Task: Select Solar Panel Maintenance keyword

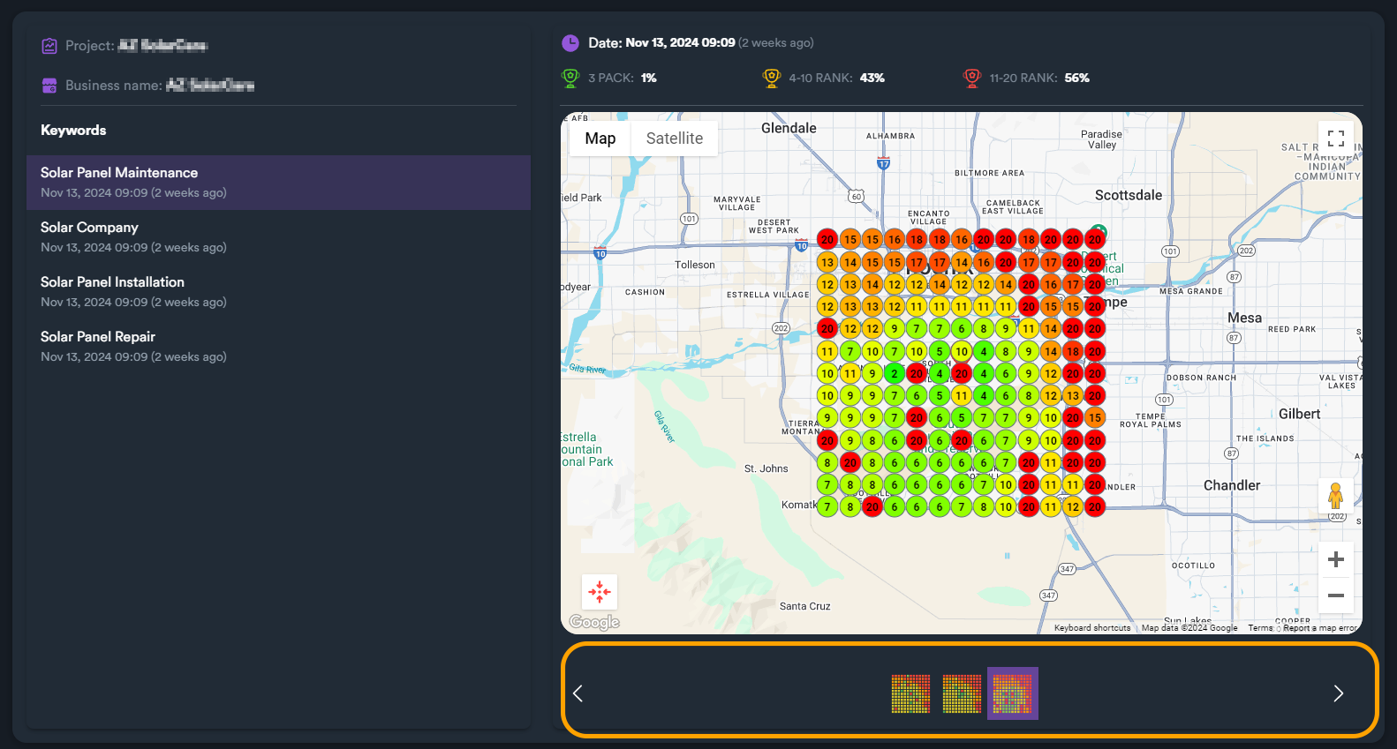Action: 278,183
